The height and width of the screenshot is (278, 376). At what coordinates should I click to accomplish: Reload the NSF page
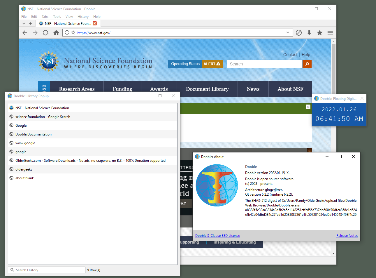coord(46,33)
